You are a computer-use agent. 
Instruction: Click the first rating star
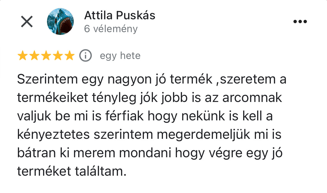tap(23, 56)
